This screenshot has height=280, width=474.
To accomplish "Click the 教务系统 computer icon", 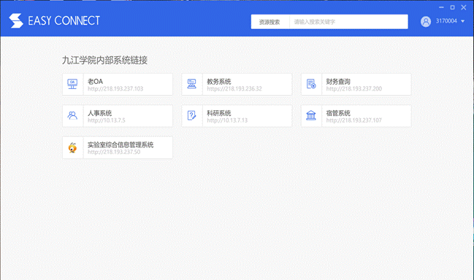I will click(191, 84).
